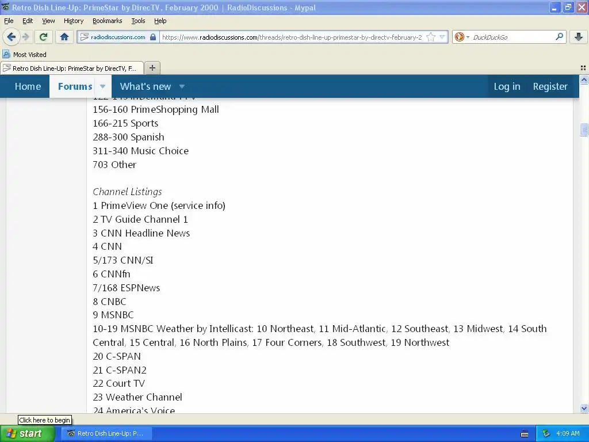
Task: Click the '7/168 ESPNews' line
Action: click(126, 288)
